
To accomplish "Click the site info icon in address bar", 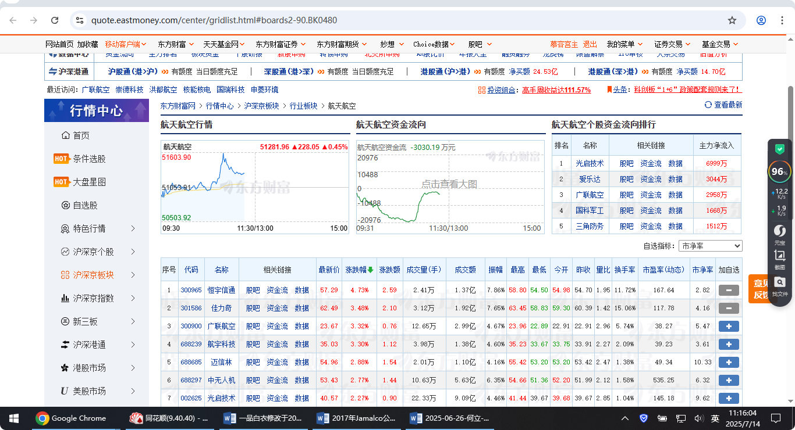I will tap(80, 20).
